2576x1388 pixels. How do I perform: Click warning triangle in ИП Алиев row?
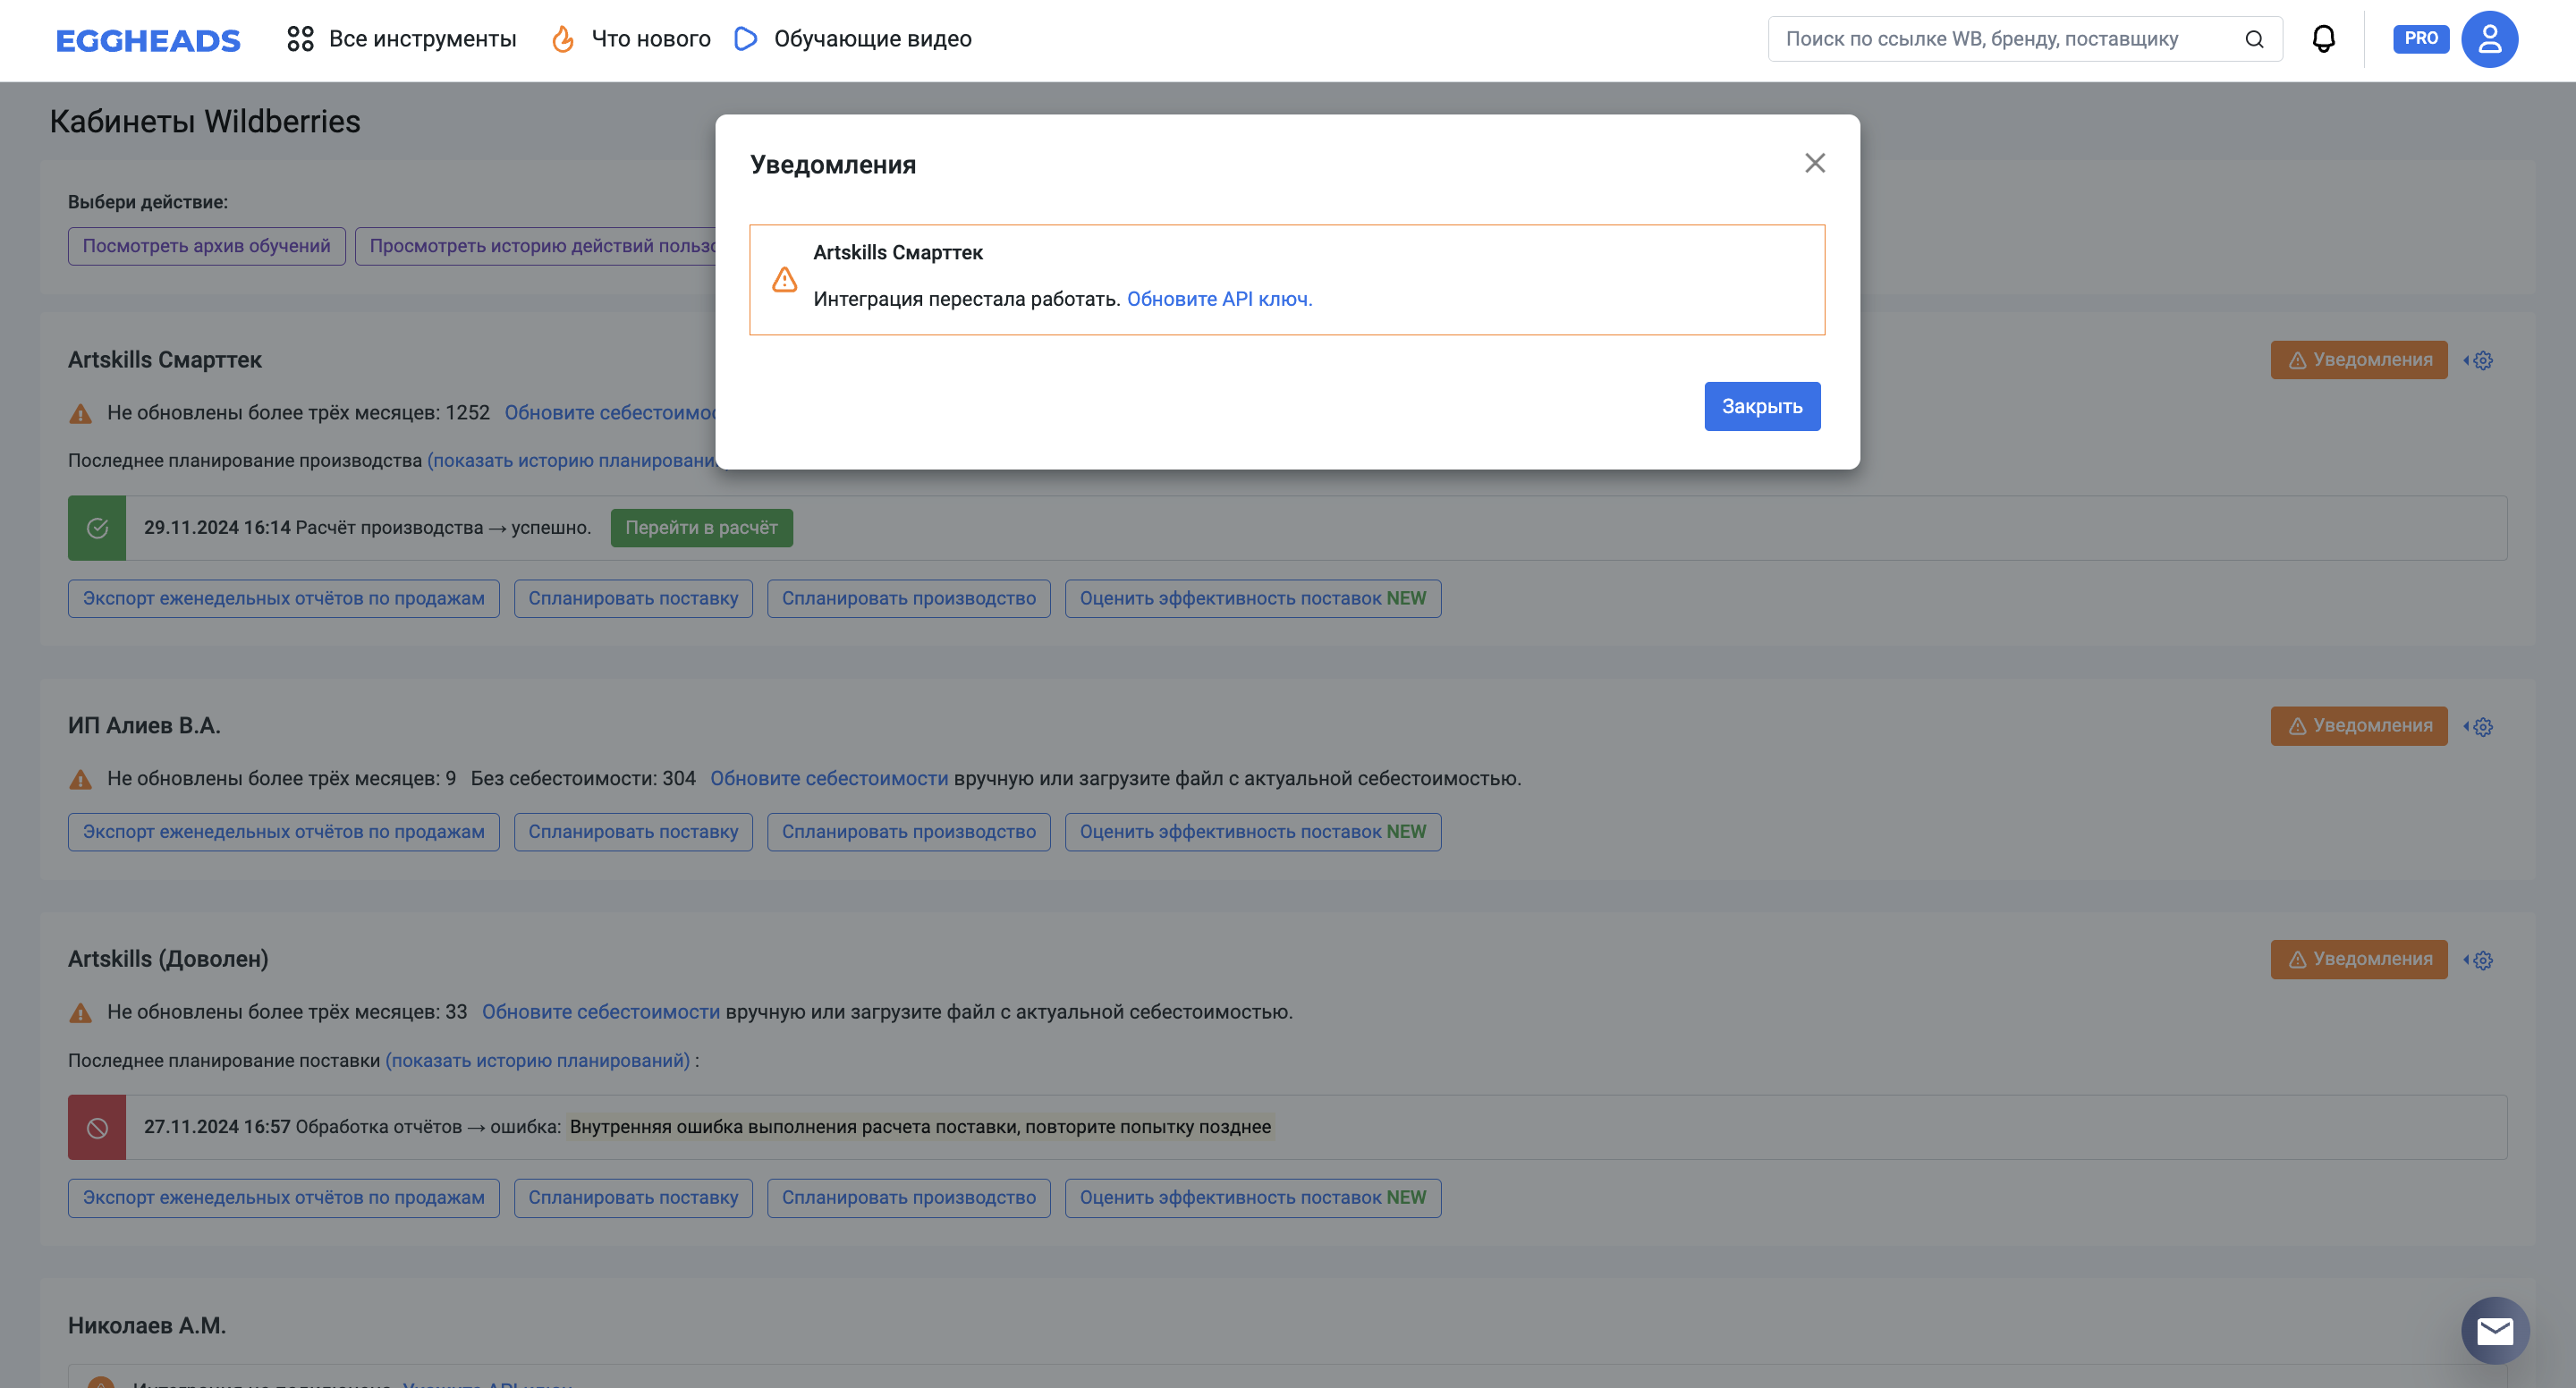80,780
